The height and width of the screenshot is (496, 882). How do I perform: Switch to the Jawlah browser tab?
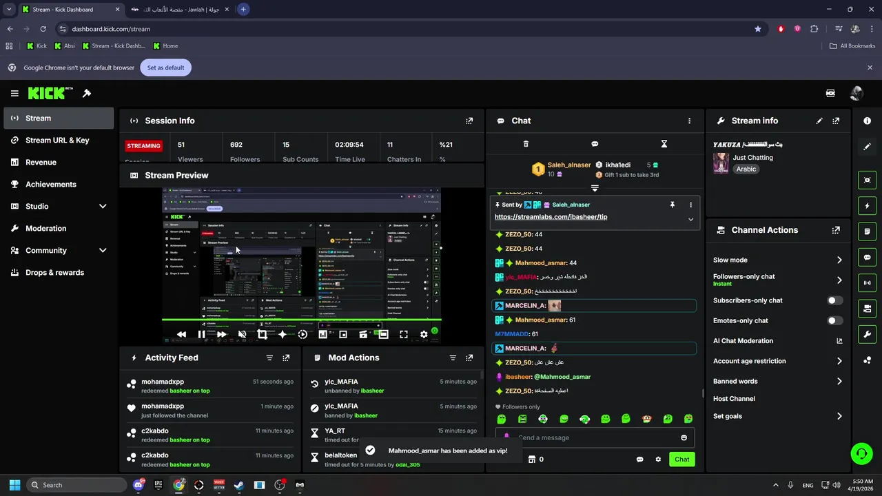coord(180,10)
